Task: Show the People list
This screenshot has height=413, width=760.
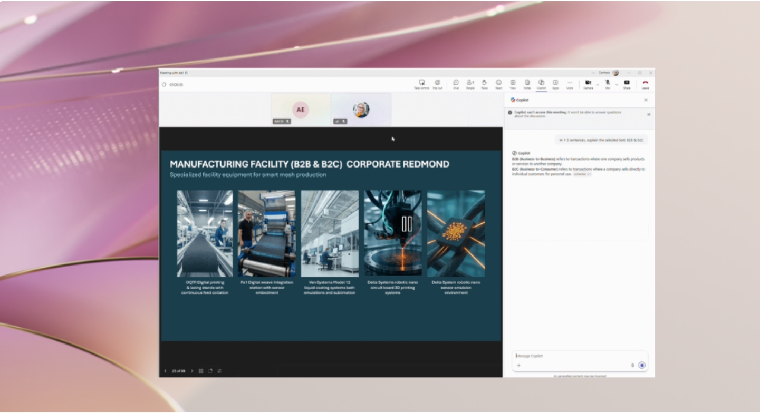Action: [470, 84]
